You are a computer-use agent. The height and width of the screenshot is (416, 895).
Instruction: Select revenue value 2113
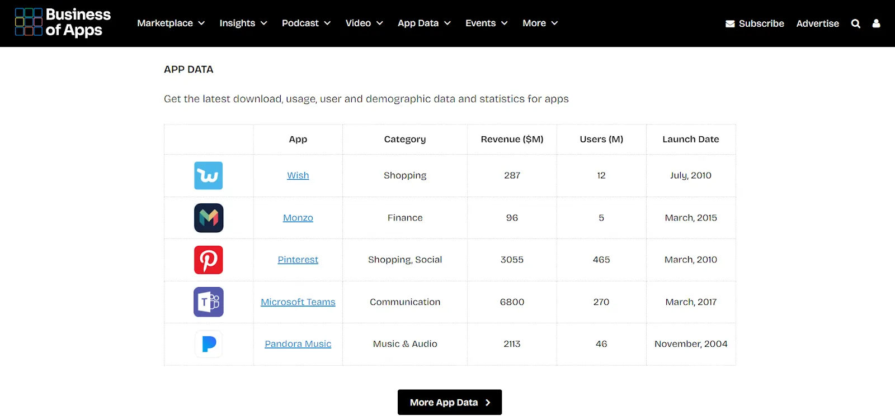[x=512, y=344]
